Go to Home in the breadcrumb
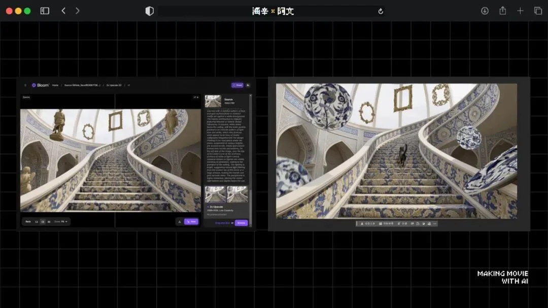This screenshot has height=308, width=548. [55, 85]
